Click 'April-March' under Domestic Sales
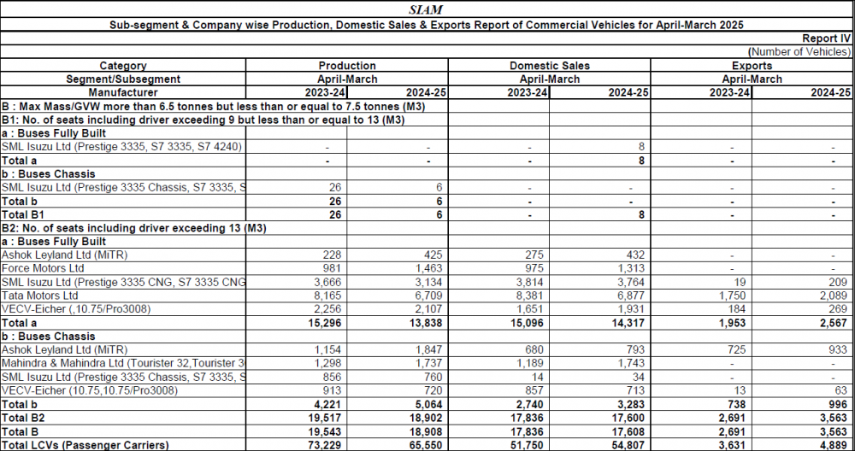 (x=550, y=79)
